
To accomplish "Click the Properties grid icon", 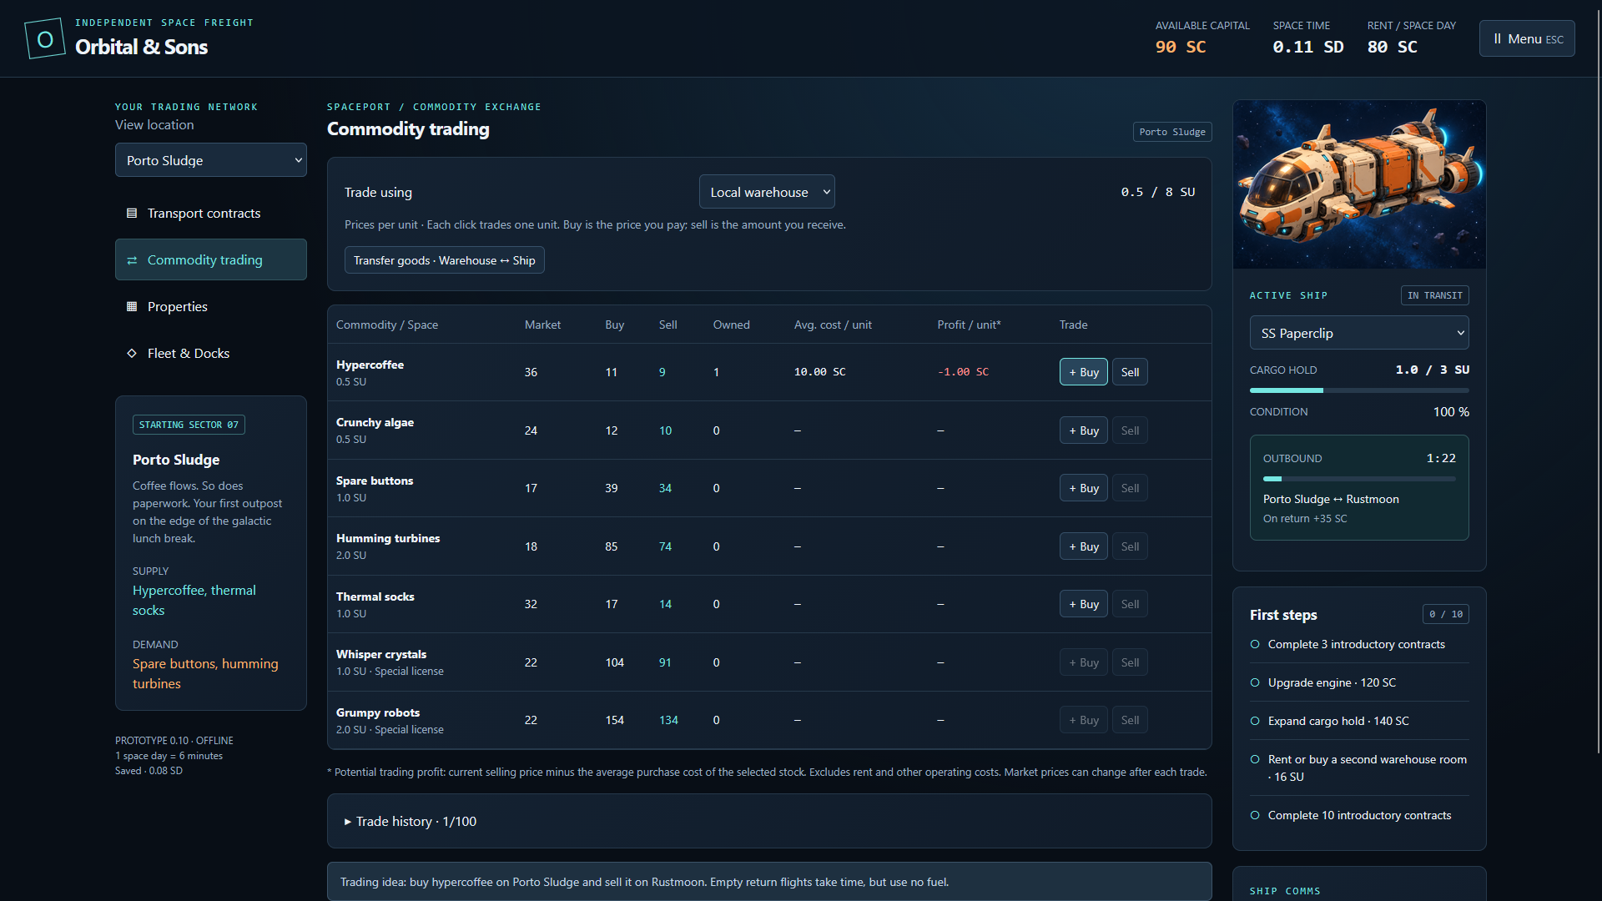I will click(x=132, y=307).
